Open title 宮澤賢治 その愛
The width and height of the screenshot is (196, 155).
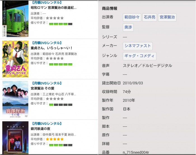tap(43, 88)
